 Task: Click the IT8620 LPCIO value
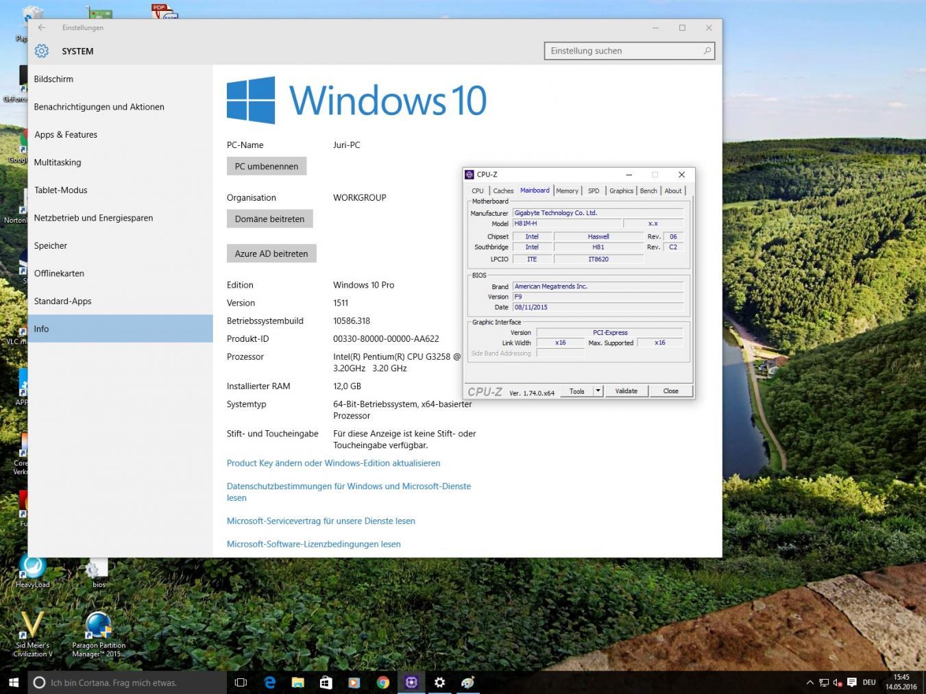click(598, 259)
